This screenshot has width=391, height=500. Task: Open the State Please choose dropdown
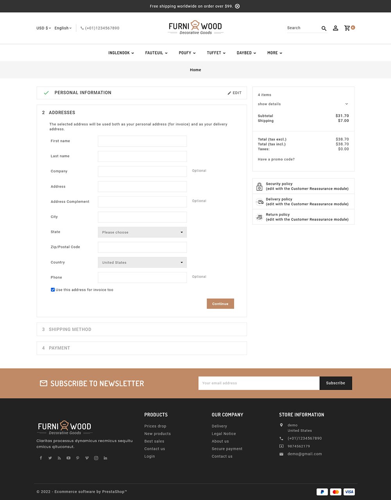[142, 232]
